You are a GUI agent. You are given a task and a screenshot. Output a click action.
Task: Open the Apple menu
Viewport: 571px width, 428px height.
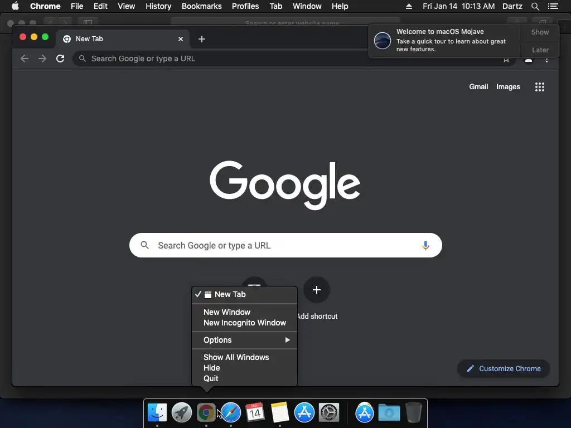pyautogui.click(x=15, y=6)
